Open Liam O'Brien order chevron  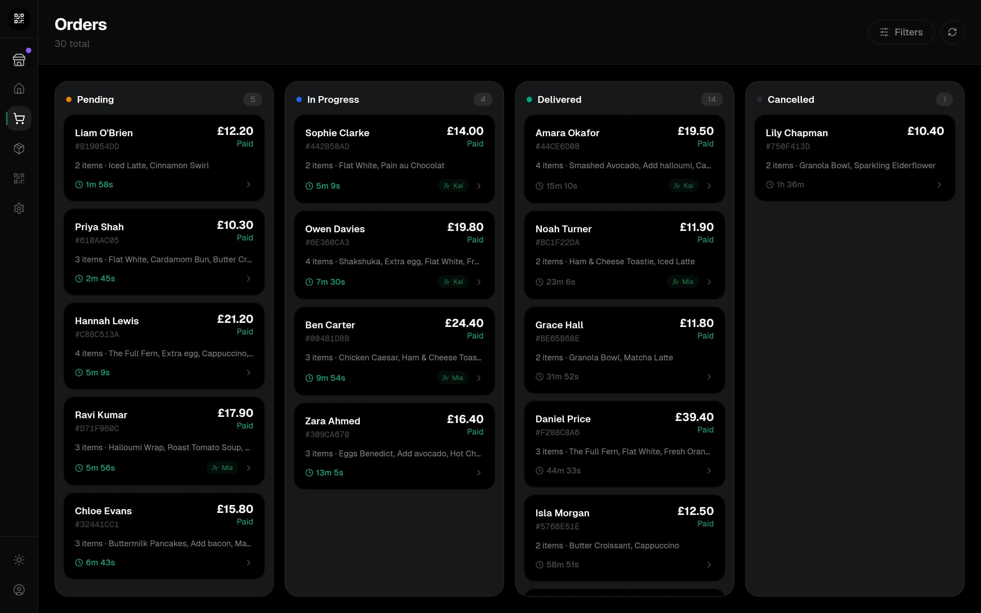249,185
